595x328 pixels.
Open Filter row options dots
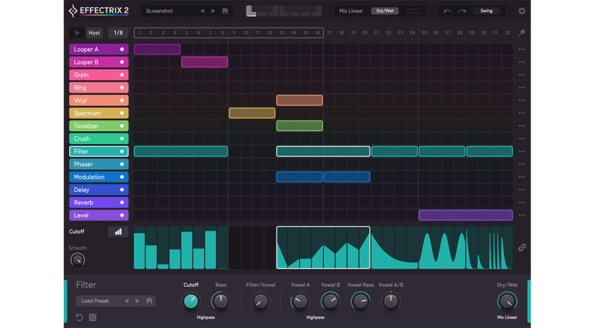coord(522,152)
